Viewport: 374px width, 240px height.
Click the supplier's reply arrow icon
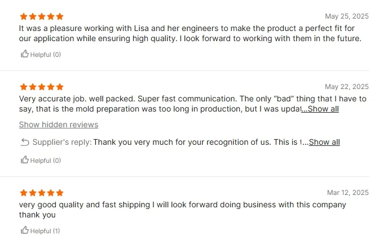click(25, 143)
